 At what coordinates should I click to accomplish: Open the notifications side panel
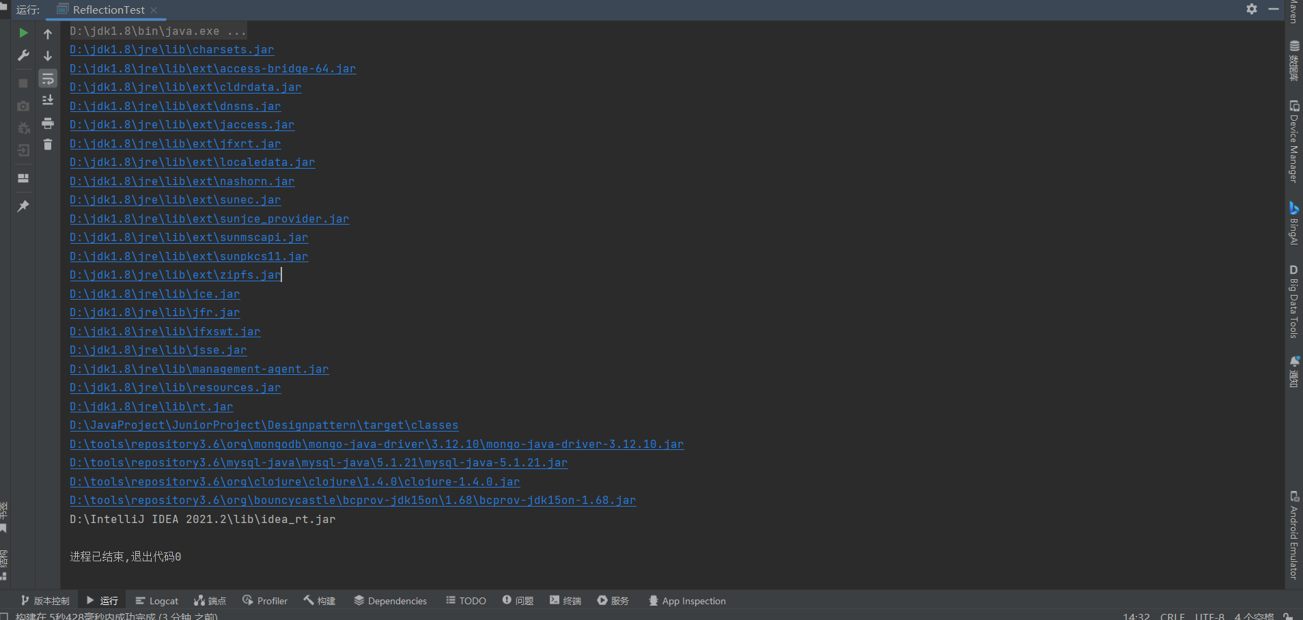point(1293,371)
